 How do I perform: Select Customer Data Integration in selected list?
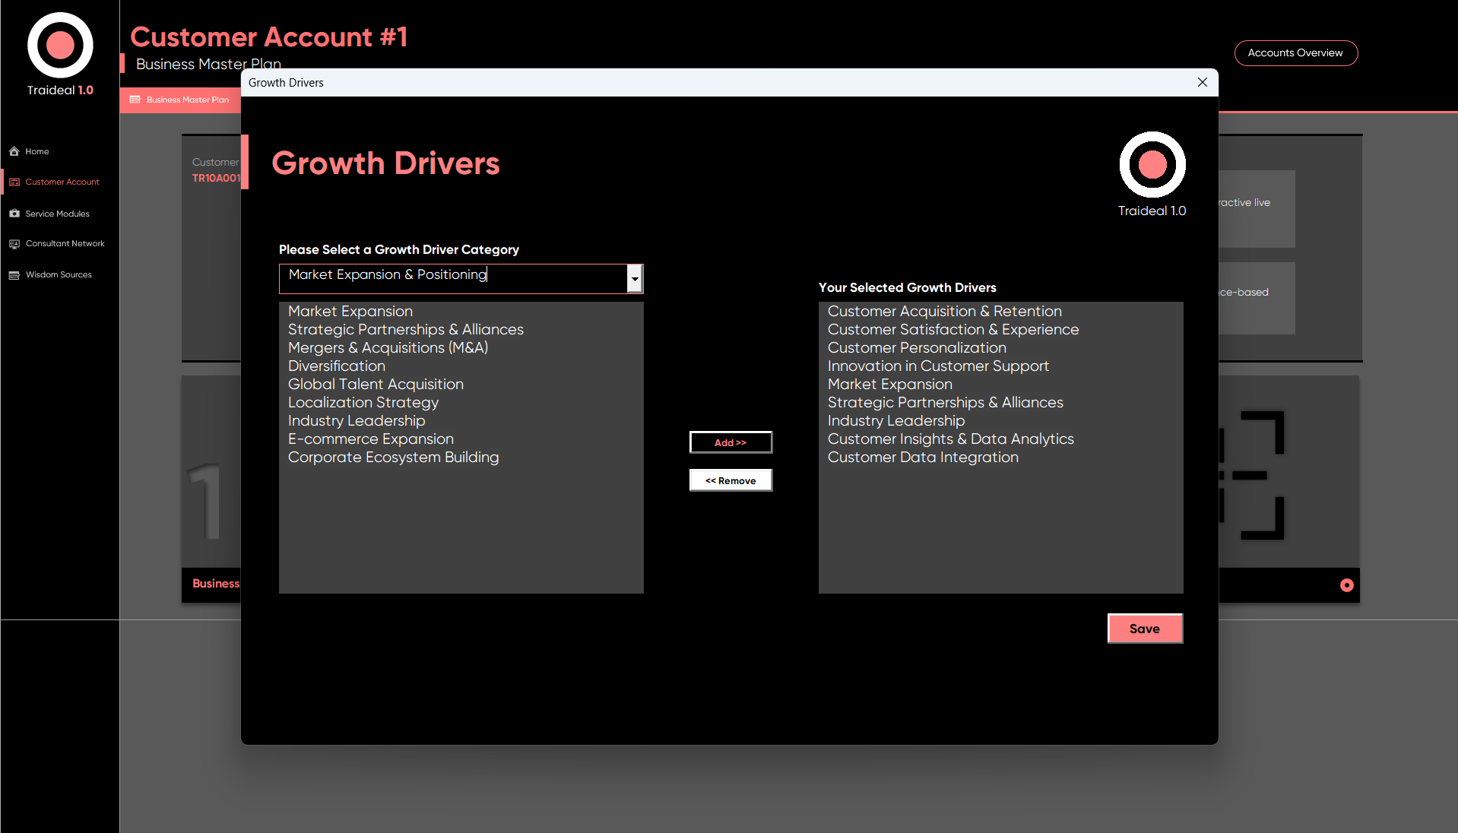(922, 458)
